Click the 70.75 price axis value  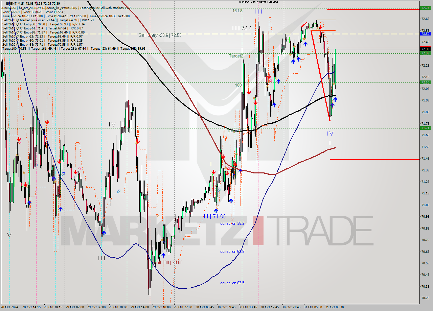pyautogui.click(x=425, y=240)
